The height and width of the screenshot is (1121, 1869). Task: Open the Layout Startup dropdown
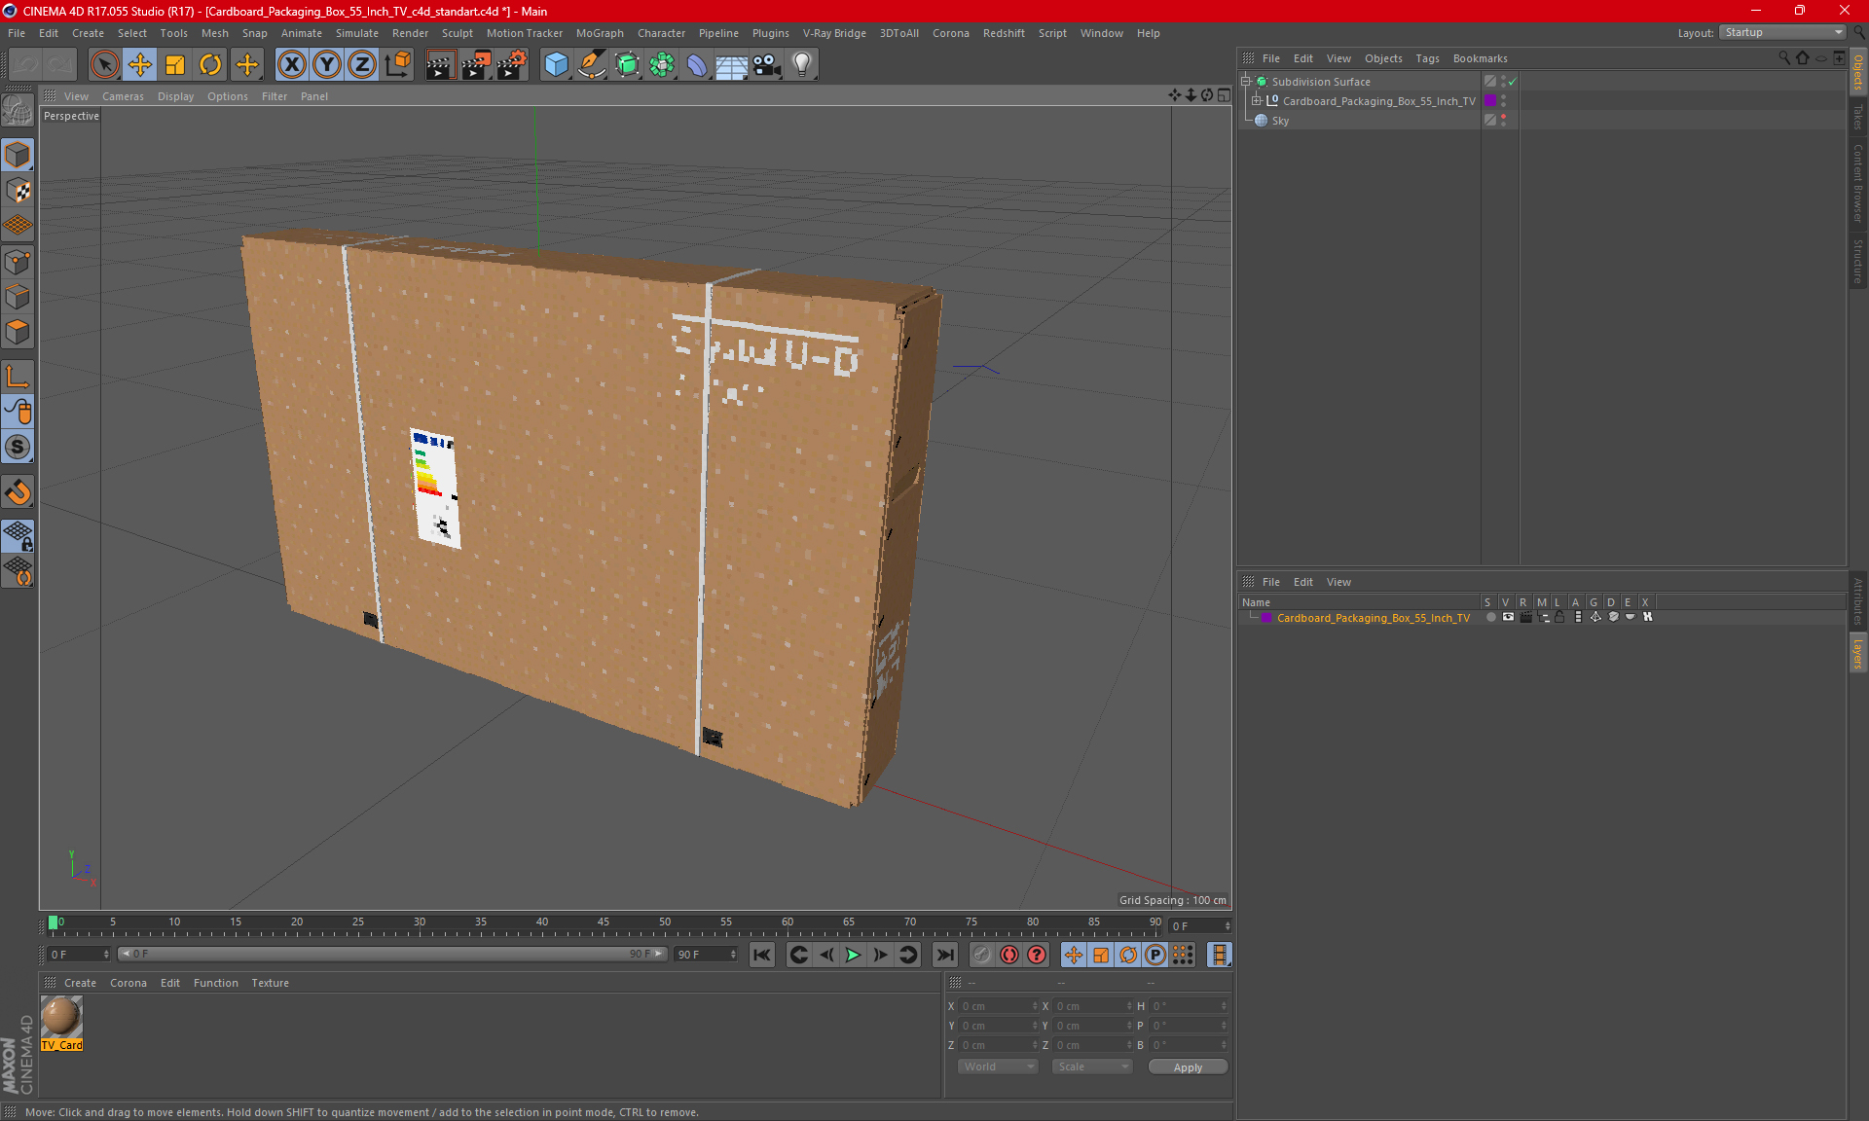[1783, 32]
